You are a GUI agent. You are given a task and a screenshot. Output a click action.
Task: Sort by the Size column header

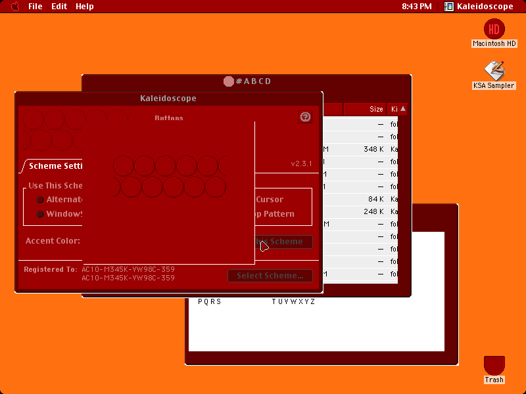tap(365, 109)
